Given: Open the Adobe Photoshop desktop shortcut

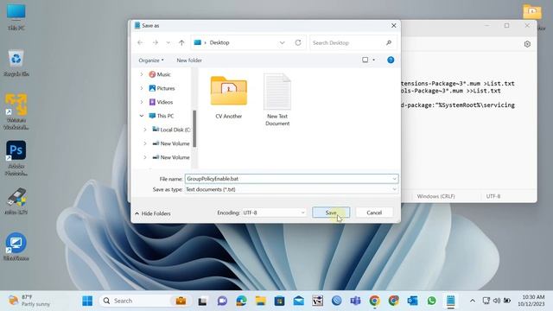Looking at the screenshot, I should click(x=16, y=158).
